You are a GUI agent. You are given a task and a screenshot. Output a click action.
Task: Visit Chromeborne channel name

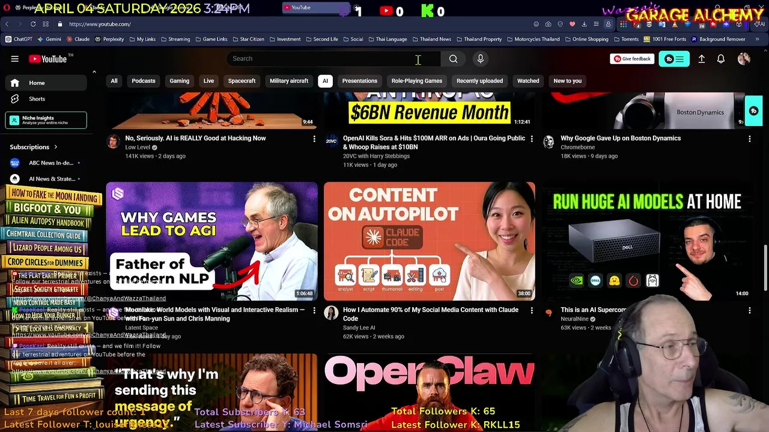pyautogui.click(x=578, y=147)
